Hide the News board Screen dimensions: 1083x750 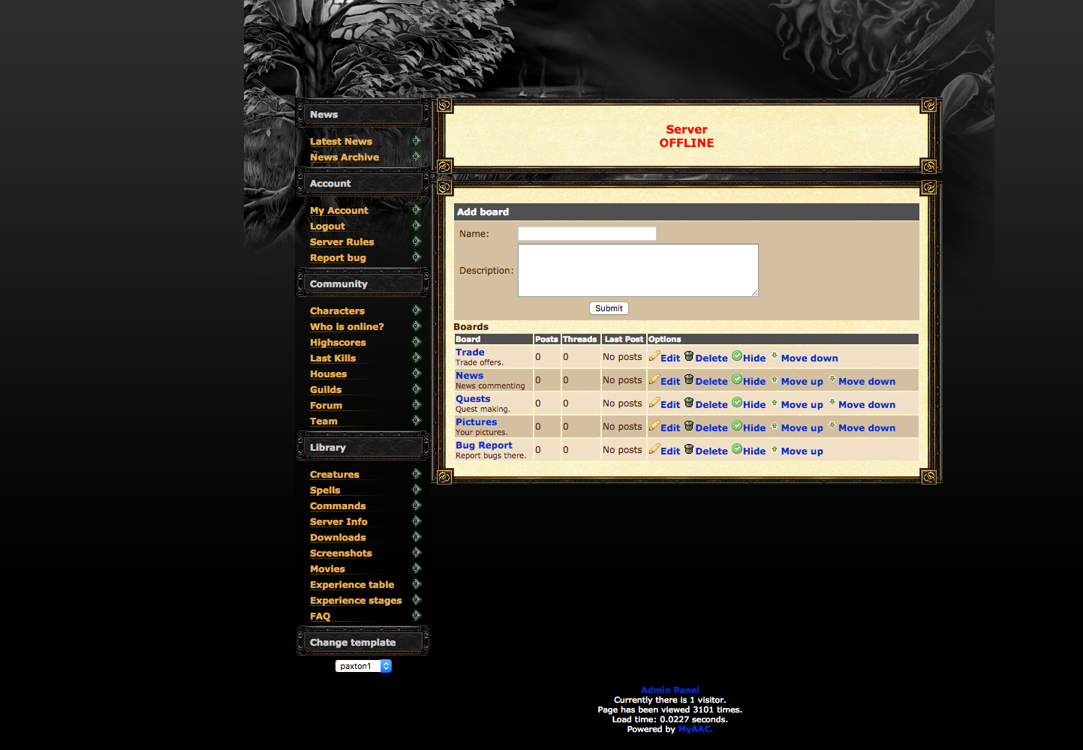[x=753, y=381]
